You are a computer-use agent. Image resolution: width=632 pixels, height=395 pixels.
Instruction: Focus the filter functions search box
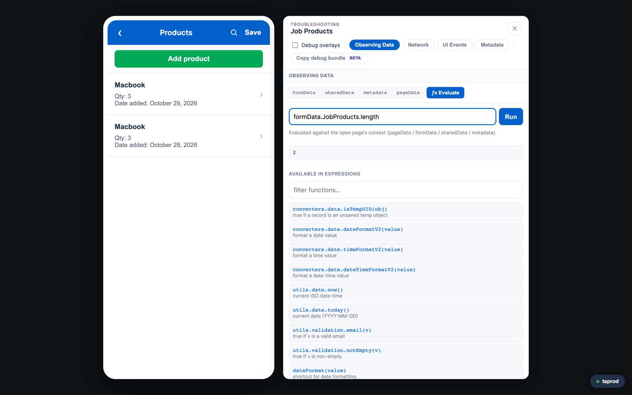coord(406,190)
